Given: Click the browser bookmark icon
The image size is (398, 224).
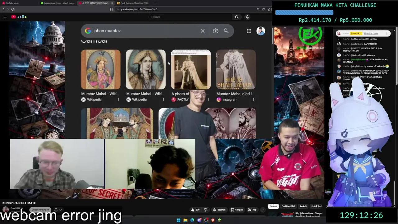Looking at the screenshot, I should pos(111,9).
